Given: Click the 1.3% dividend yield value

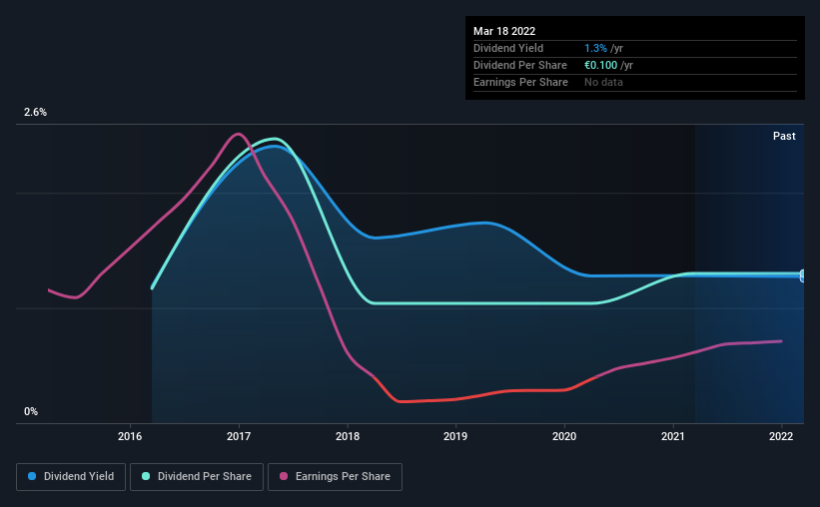Looking at the screenshot, I should pyautogui.click(x=595, y=48).
